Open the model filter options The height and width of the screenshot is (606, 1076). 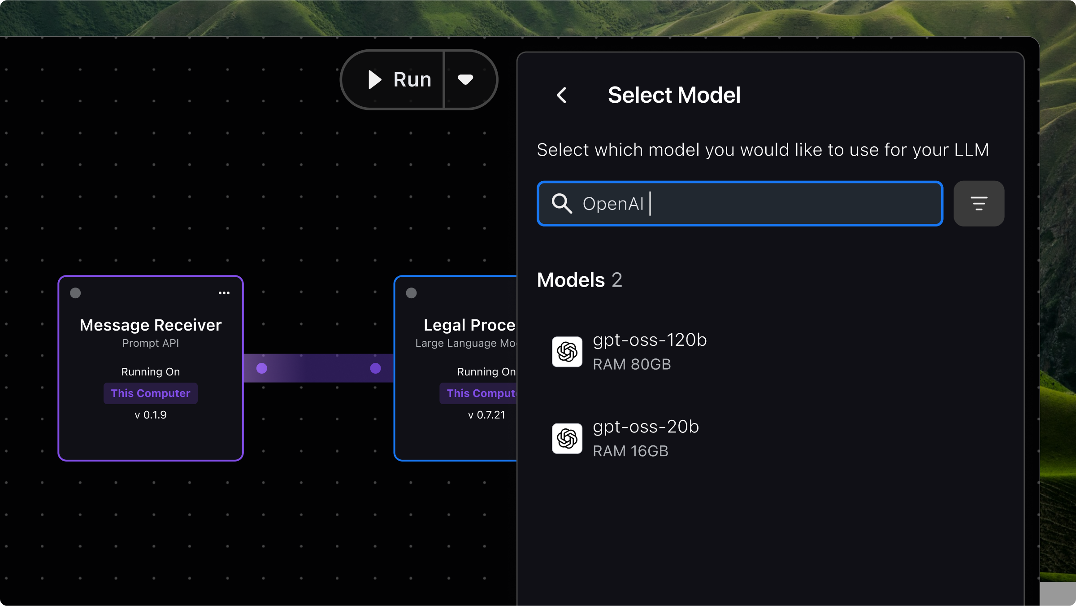coord(979,204)
